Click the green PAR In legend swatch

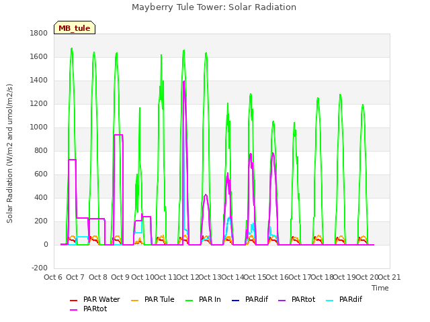(189, 301)
